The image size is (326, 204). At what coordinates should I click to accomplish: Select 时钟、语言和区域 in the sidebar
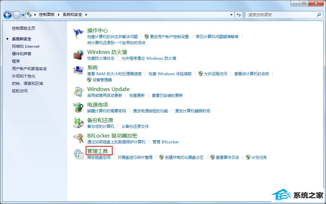[27, 84]
